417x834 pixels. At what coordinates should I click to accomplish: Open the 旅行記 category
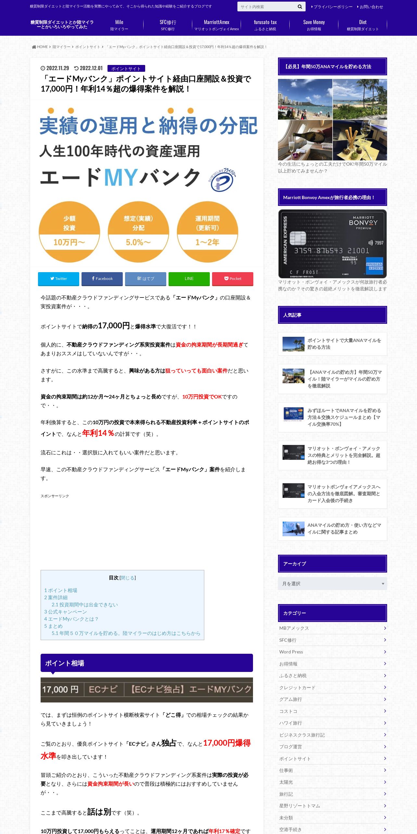coord(332,794)
